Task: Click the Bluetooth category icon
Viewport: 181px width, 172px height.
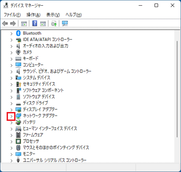Action: pos(18,33)
